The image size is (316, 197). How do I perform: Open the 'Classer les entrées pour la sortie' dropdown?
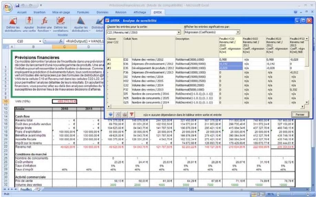pyautogui.click(x=179, y=33)
